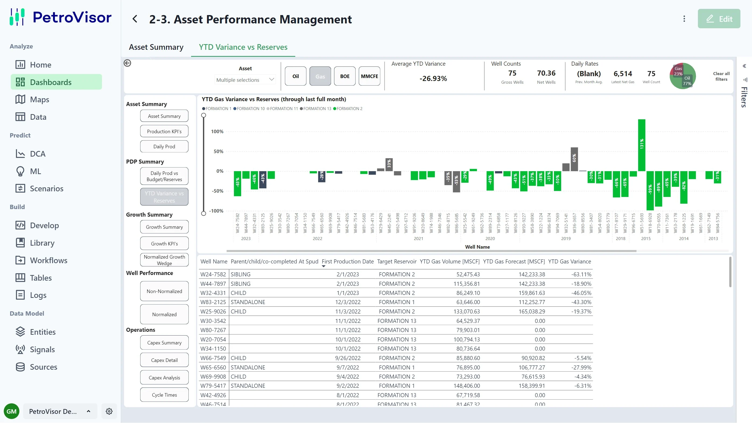Click Clear all filters
Viewport: 752px width, 423px height.
click(x=721, y=76)
